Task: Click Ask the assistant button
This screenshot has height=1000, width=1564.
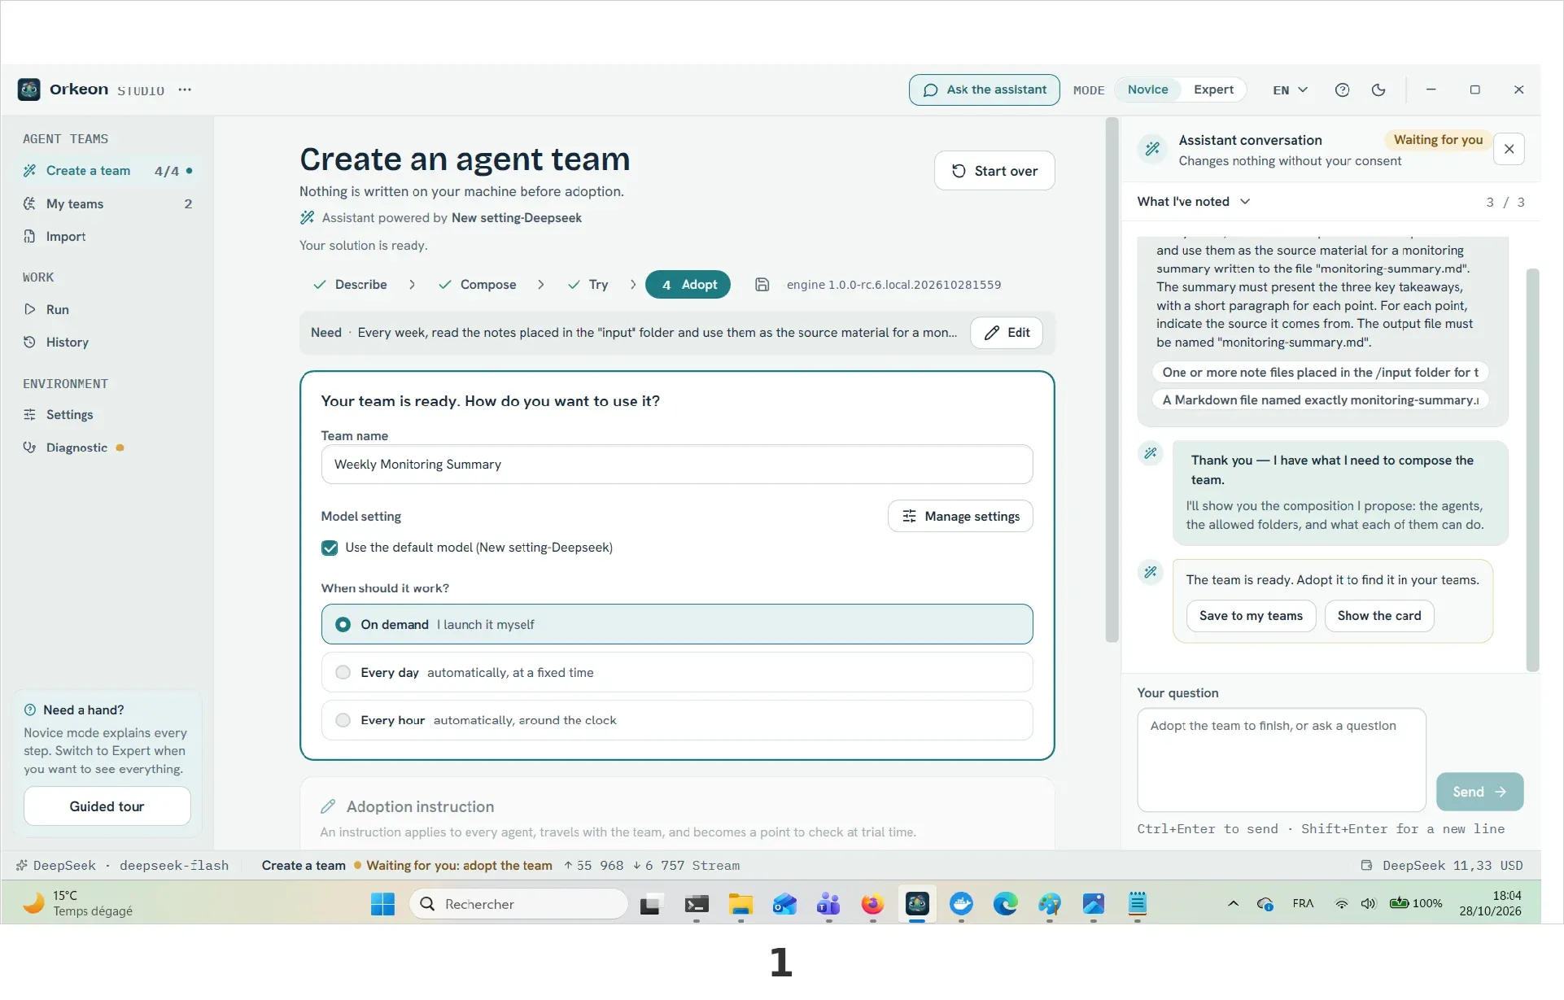Action: 985,90
